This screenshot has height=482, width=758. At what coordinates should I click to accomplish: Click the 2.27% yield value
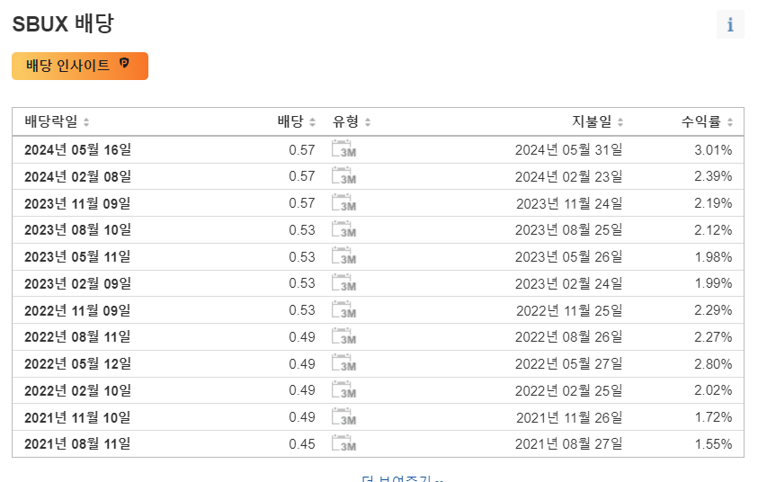pos(714,337)
